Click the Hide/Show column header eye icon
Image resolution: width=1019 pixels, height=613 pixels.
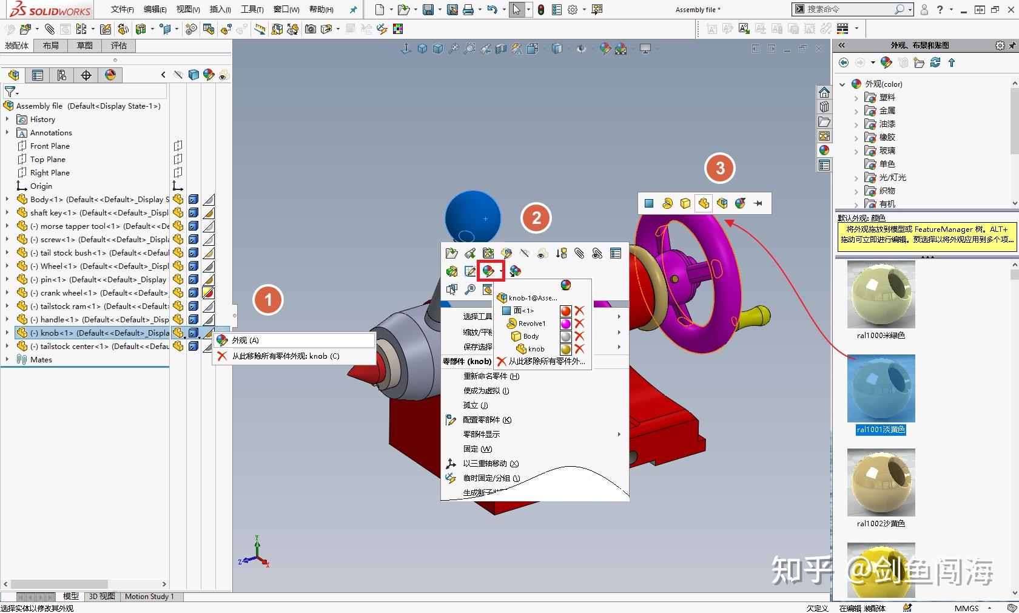pyautogui.click(x=178, y=75)
